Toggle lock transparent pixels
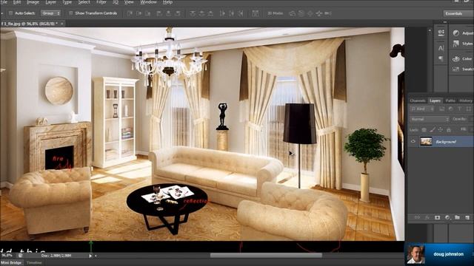 (x=424, y=130)
